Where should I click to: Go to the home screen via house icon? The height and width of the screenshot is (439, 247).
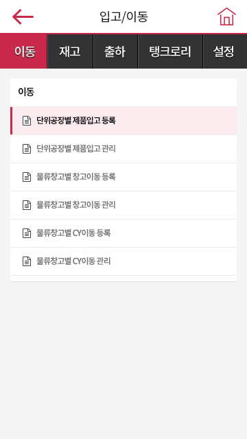tap(226, 16)
